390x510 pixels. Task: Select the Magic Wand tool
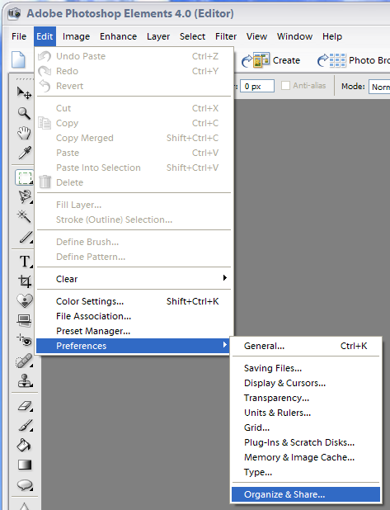click(x=24, y=216)
